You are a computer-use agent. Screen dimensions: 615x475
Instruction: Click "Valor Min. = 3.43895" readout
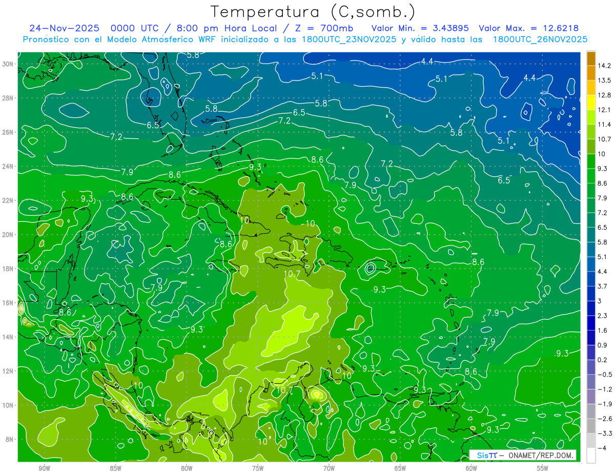click(420, 28)
